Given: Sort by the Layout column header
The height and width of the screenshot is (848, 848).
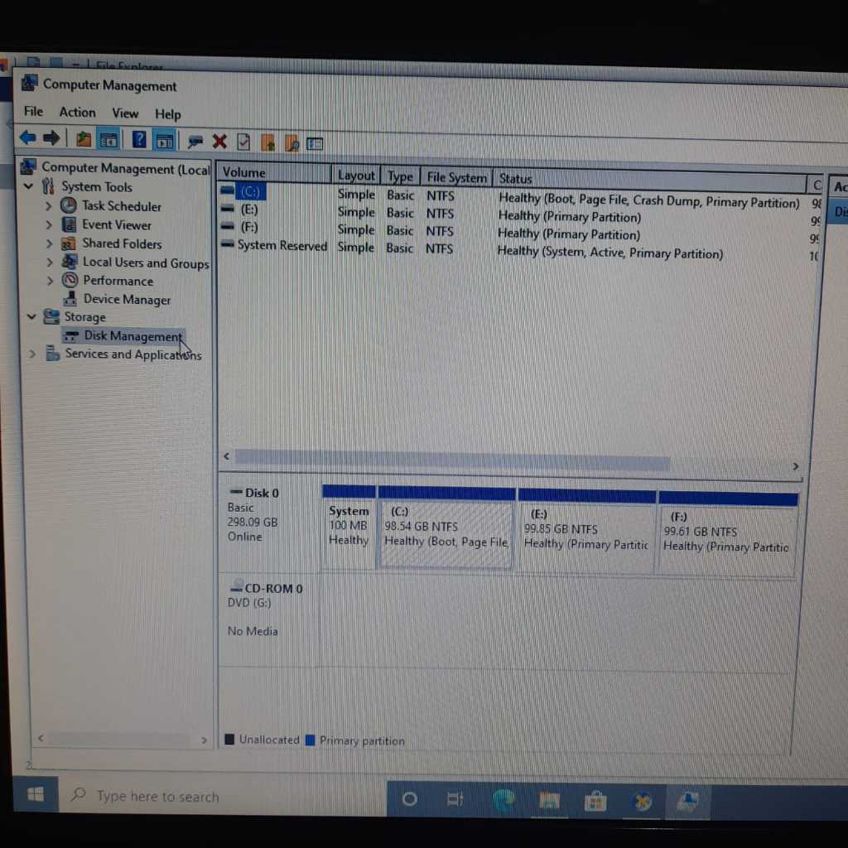Looking at the screenshot, I should tap(355, 175).
